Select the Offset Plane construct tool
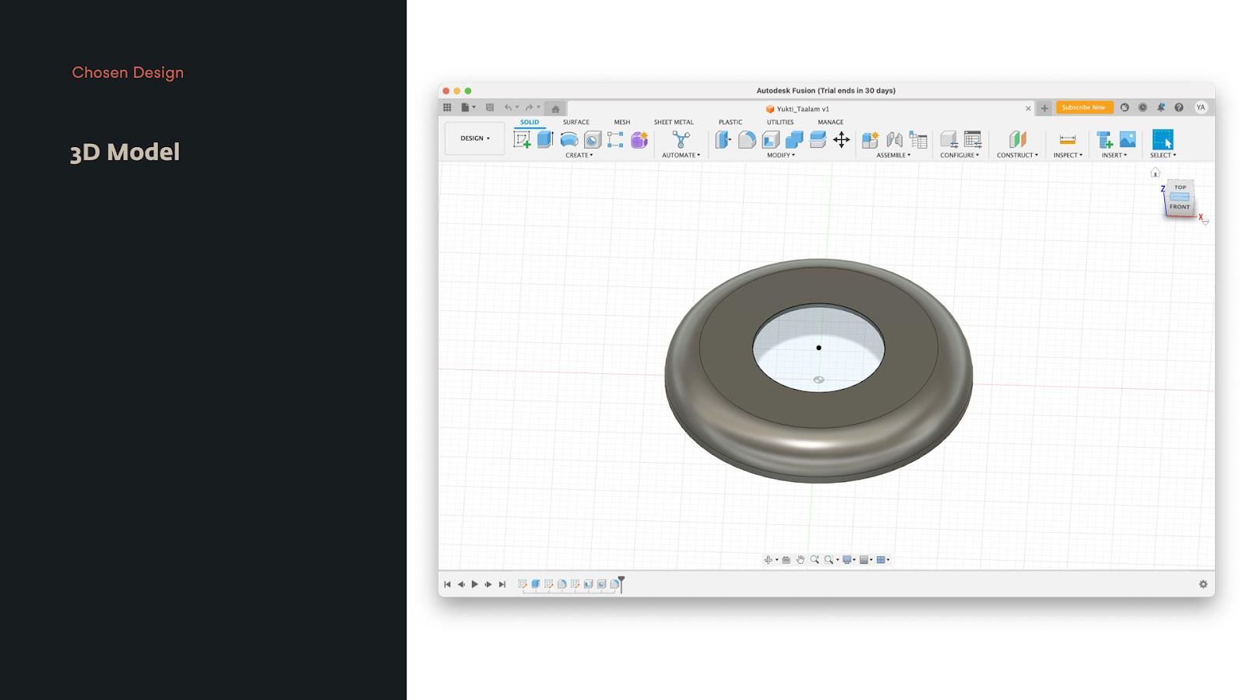Screen dimensions: 1246x700 click(1017, 139)
